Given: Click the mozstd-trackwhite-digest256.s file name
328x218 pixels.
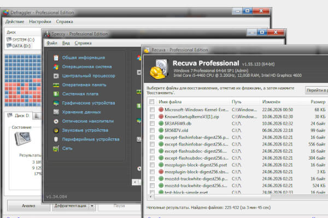Looking at the screenshot, I should click(x=196, y=185).
